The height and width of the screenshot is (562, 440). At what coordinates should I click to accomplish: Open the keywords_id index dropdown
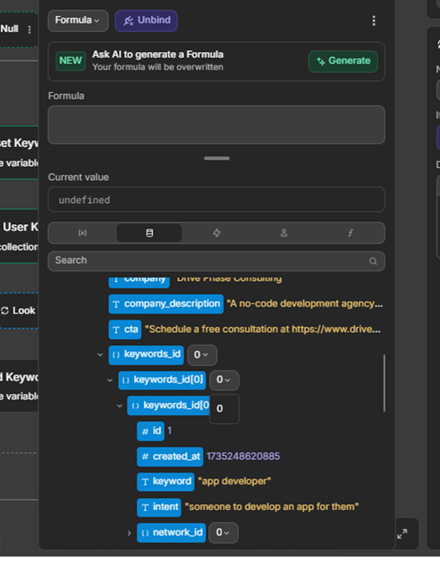202,355
